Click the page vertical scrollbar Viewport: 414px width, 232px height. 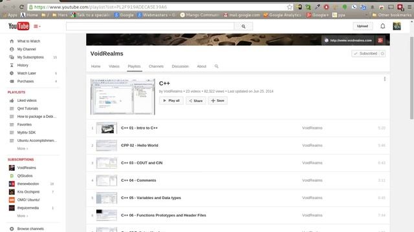[x=411, y=78]
